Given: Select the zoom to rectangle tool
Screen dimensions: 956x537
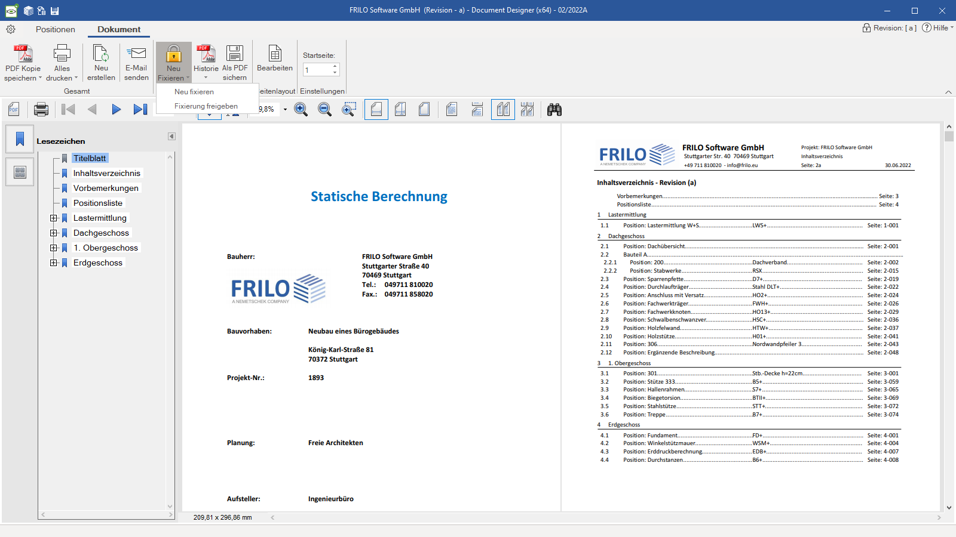Looking at the screenshot, I should [349, 109].
